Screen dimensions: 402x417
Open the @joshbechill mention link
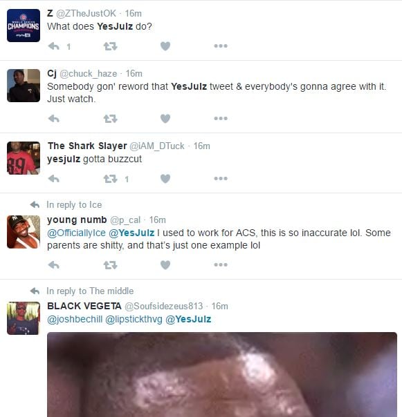(75, 320)
